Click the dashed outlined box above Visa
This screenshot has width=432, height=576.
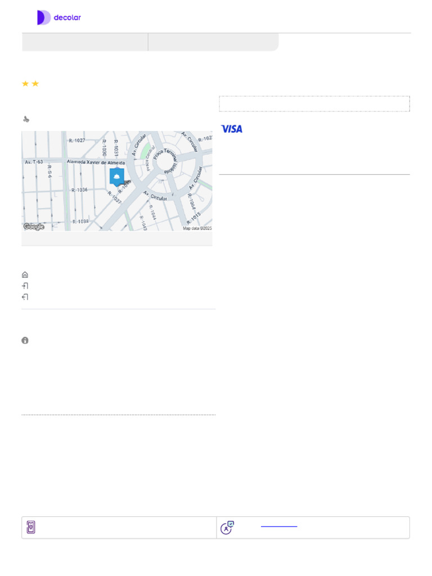coord(314,103)
